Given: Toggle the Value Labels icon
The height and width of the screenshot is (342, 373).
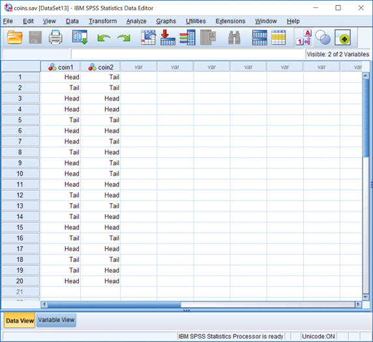Looking at the screenshot, I should [304, 37].
